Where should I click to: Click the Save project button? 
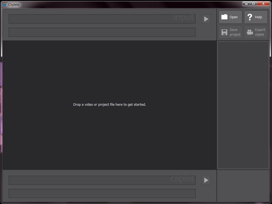[x=230, y=32]
